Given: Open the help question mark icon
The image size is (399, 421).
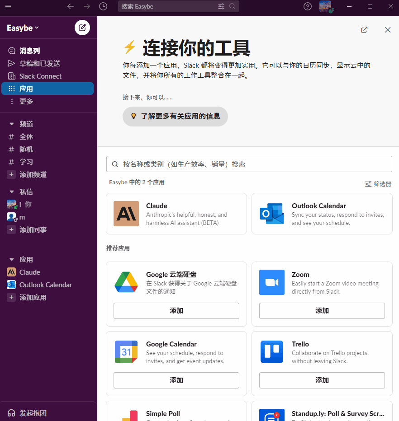Looking at the screenshot, I should pyautogui.click(x=308, y=6).
